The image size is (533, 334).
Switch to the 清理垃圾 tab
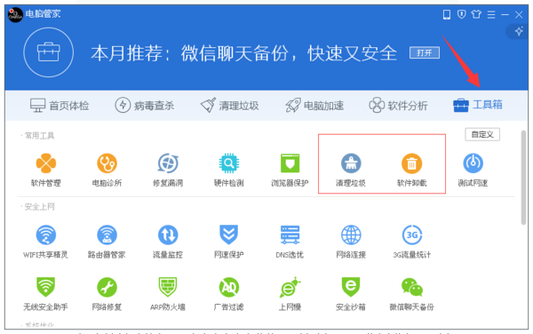click(229, 106)
